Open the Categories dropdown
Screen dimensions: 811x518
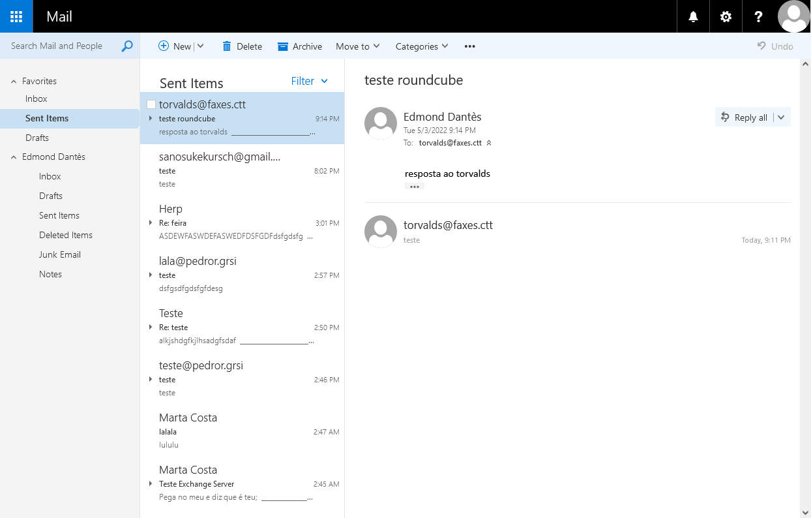coord(422,46)
